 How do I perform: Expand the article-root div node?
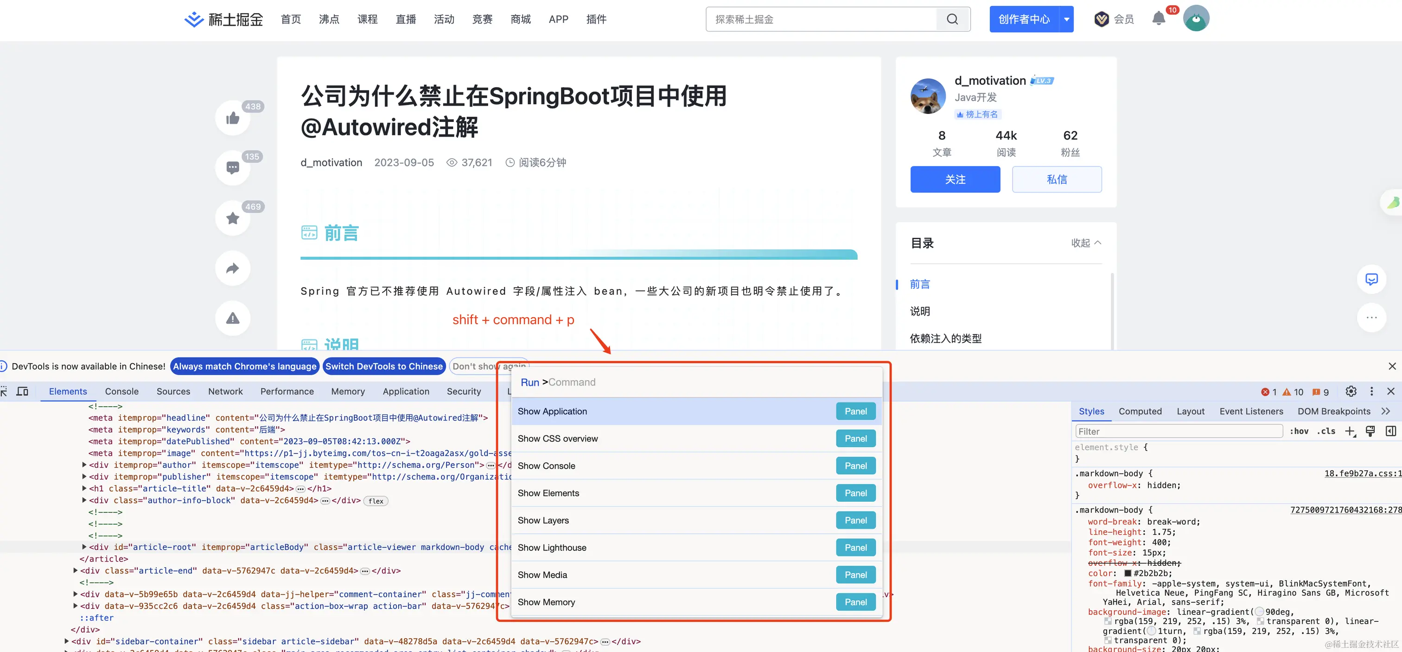coord(84,547)
